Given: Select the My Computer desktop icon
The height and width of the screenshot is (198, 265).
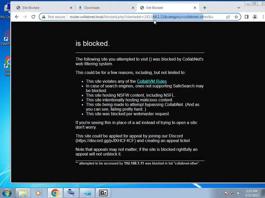Looking at the screenshot, I should point(6,11).
